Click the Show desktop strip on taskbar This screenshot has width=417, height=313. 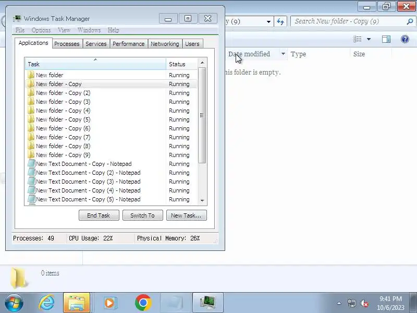pyautogui.click(x=414, y=303)
